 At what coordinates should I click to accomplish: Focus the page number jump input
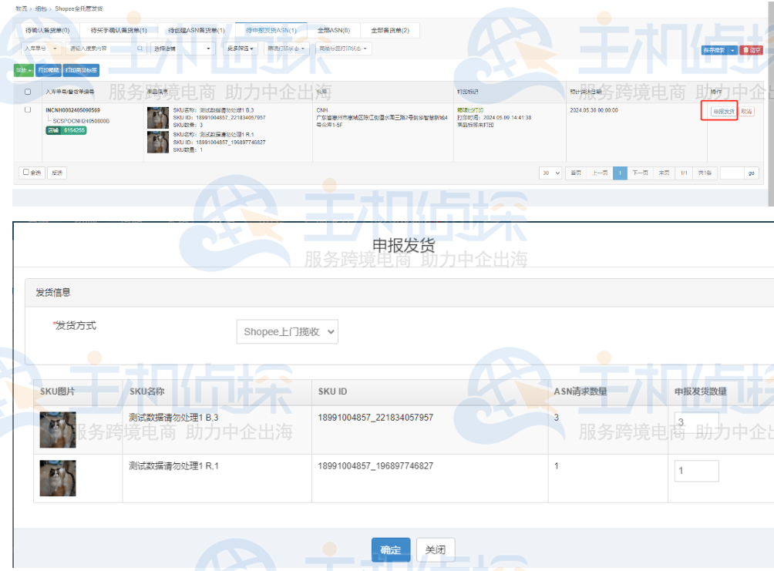[x=732, y=173]
